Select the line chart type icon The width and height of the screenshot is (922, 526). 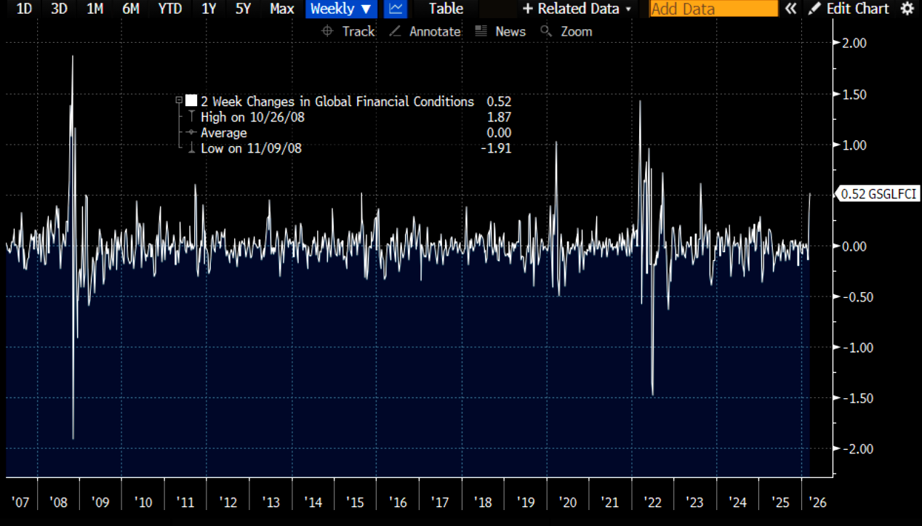tap(395, 9)
